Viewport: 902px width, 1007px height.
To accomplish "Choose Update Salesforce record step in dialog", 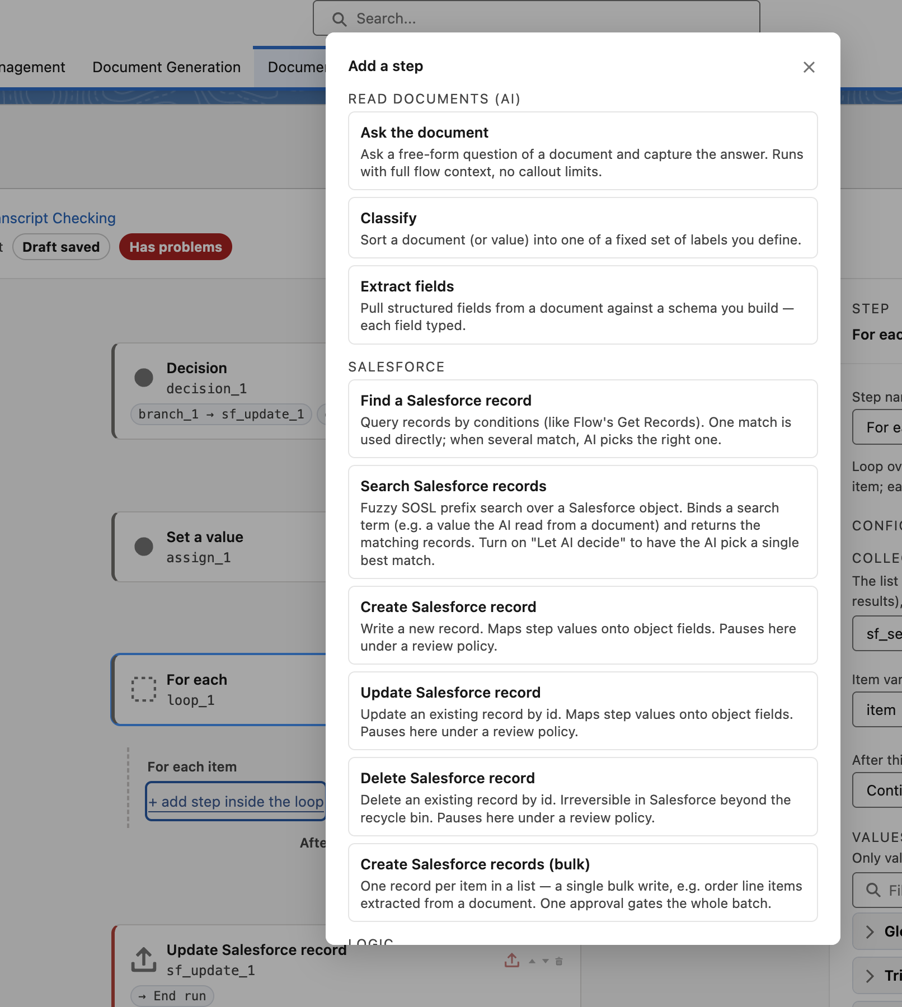I will coord(583,711).
